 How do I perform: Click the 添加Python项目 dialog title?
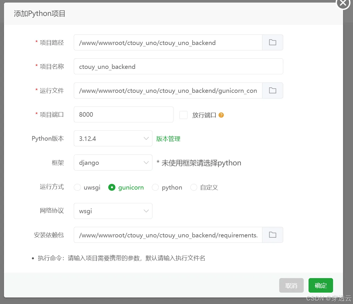click(x=40, y=13)
